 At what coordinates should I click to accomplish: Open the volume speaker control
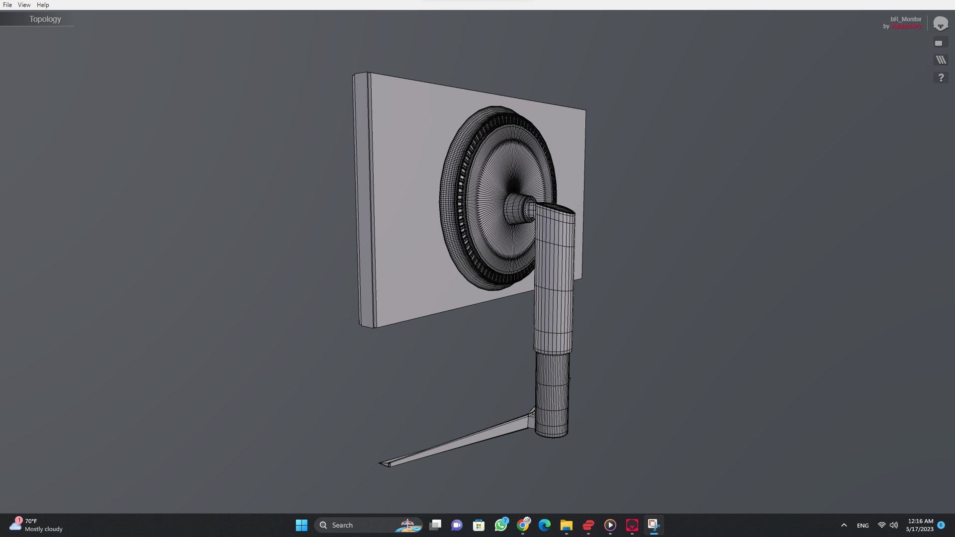coord(894,525)
